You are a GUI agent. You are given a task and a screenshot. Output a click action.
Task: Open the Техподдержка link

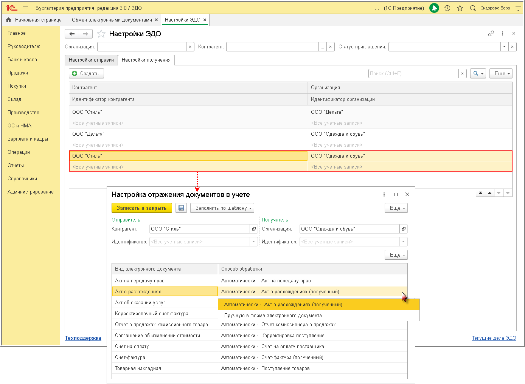pos(83,338)
